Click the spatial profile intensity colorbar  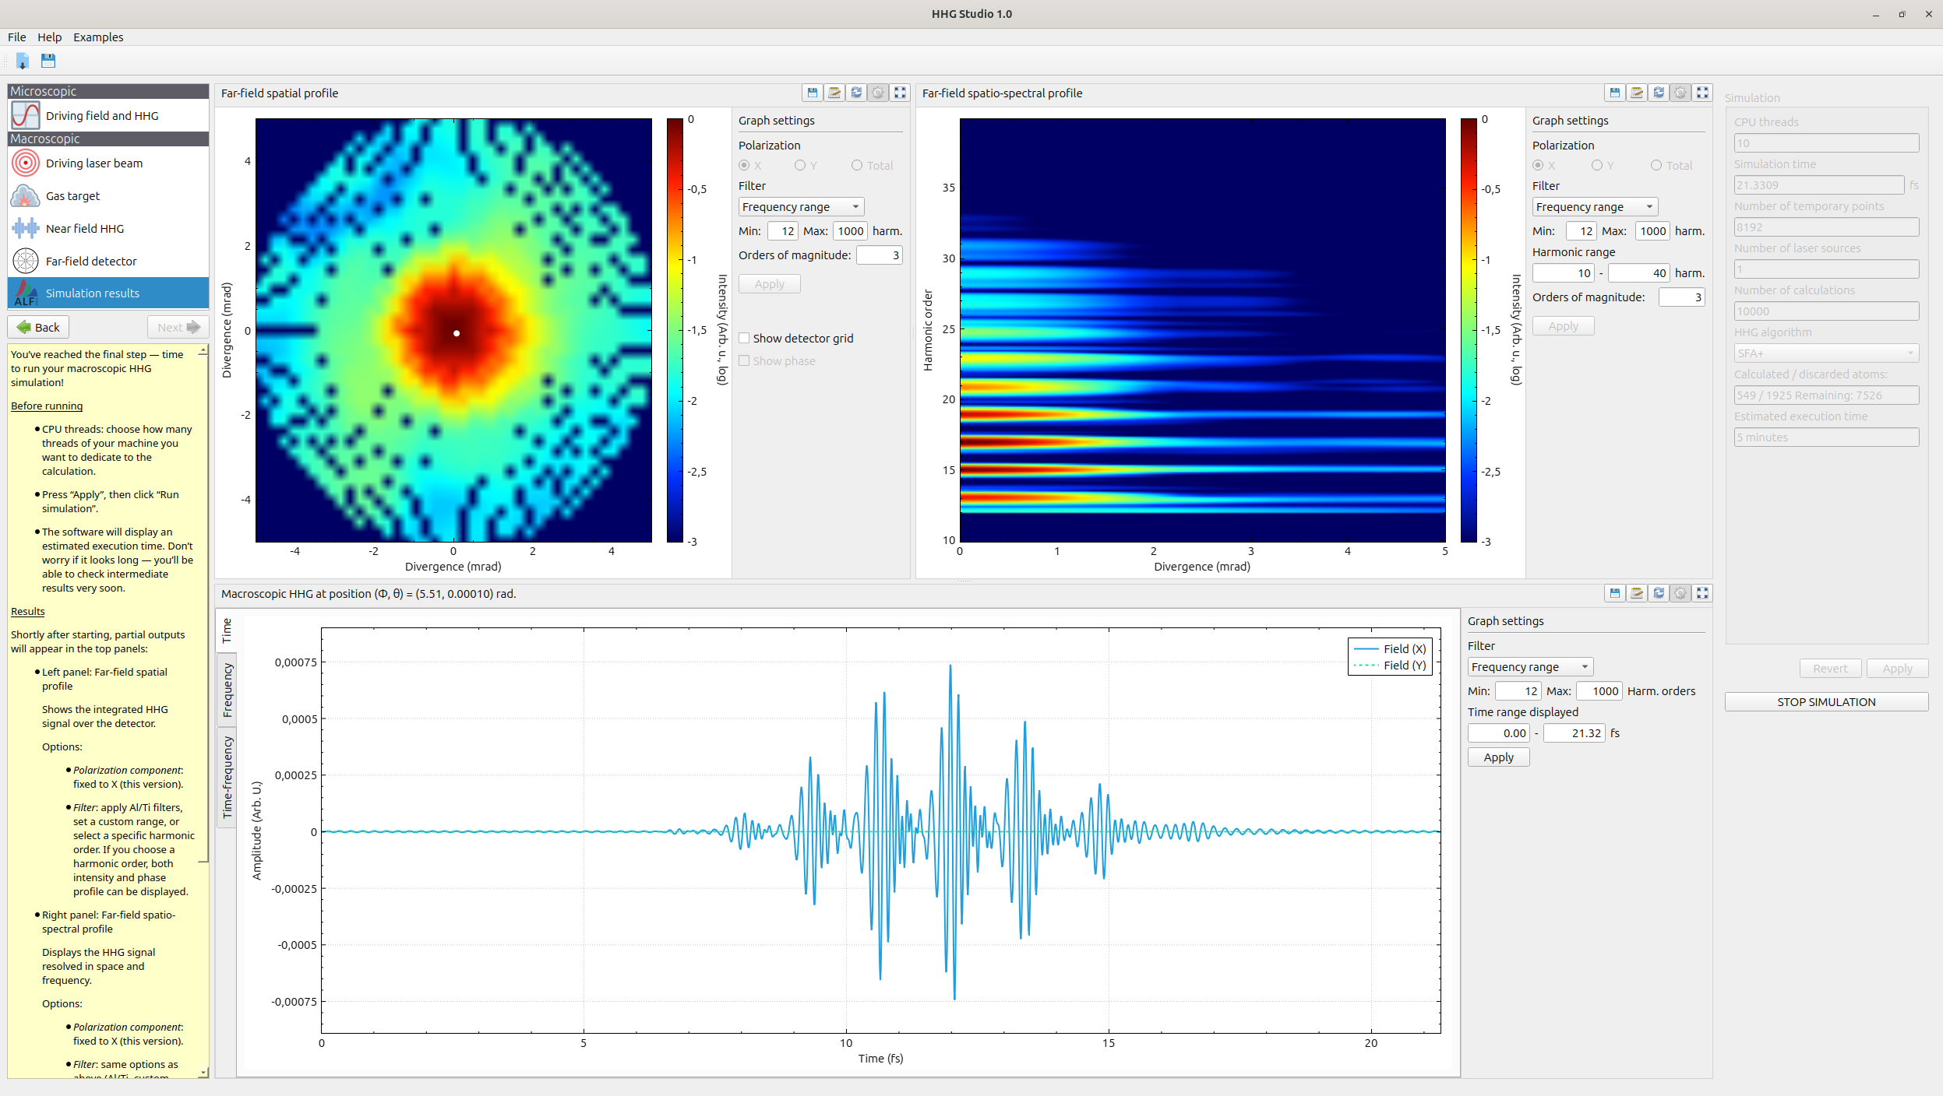pyautogui.click(x=675, y=330)
